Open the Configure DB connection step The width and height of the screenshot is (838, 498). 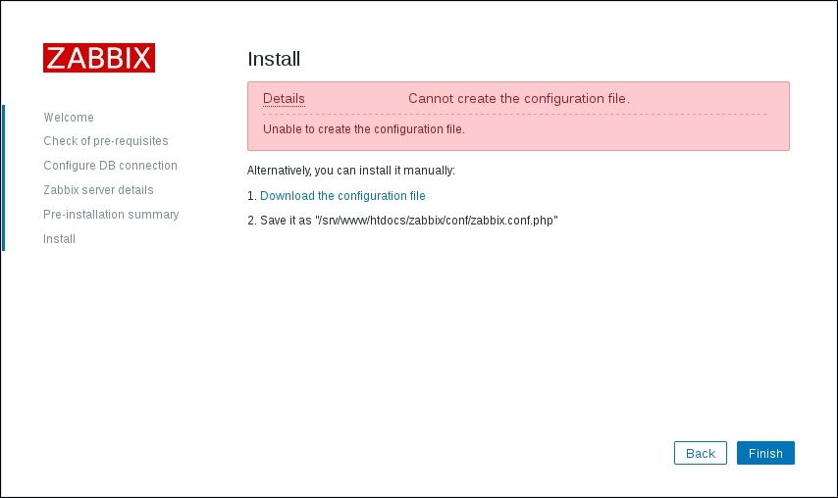tap(110, 166)
